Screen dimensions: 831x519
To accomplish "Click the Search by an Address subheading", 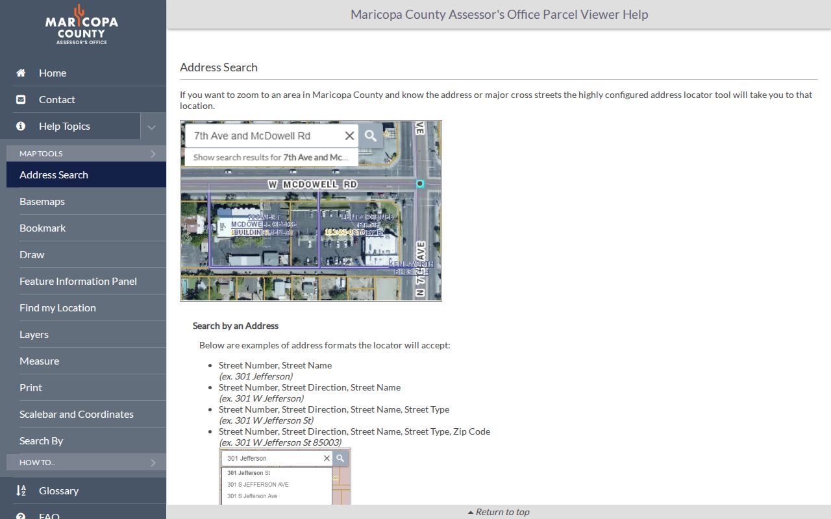I will pyautogui.click(x=236, y=326).
